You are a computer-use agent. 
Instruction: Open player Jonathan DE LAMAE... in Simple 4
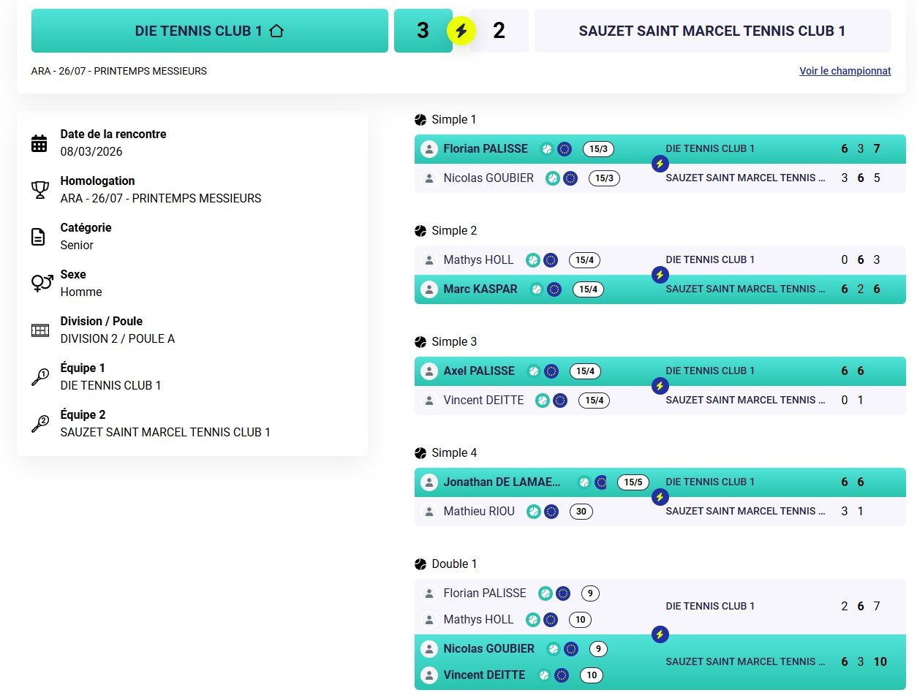point(502,482)
